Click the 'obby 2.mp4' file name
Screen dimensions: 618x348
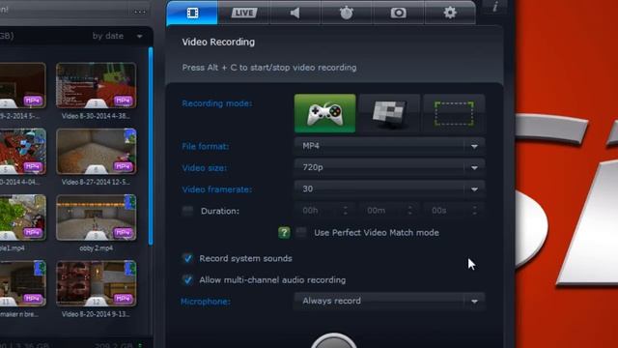tap(97, 248)
